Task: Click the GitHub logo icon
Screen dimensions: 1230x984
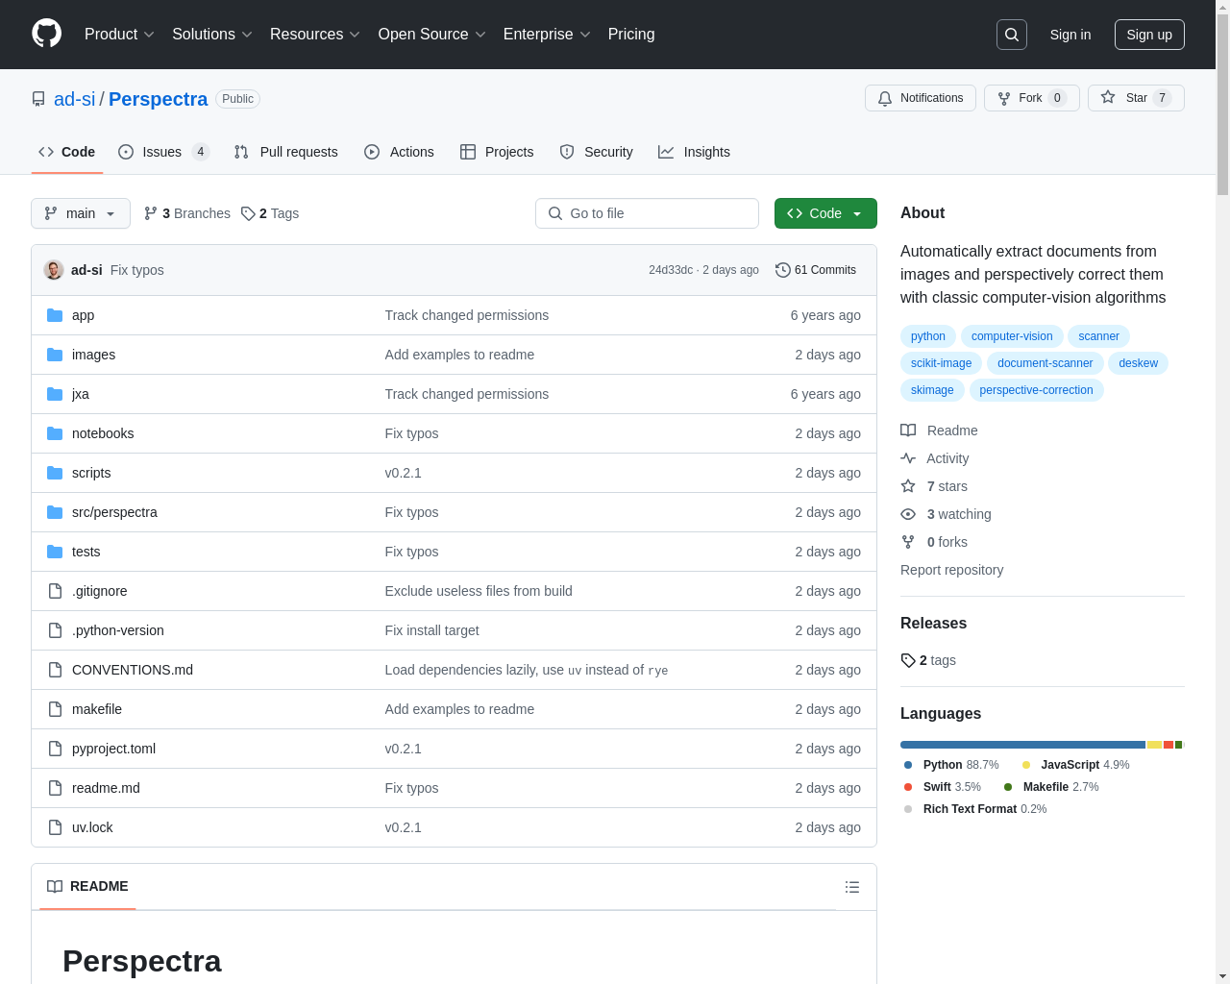Action: pos(46,34)
